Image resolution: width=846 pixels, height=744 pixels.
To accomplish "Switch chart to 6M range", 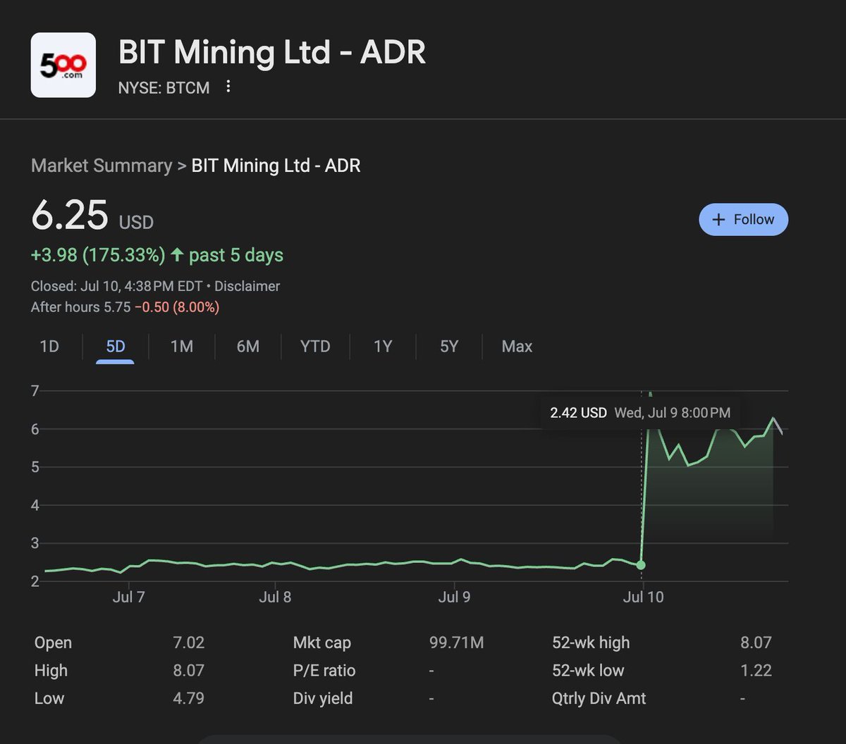I will (x=247, y=347).
